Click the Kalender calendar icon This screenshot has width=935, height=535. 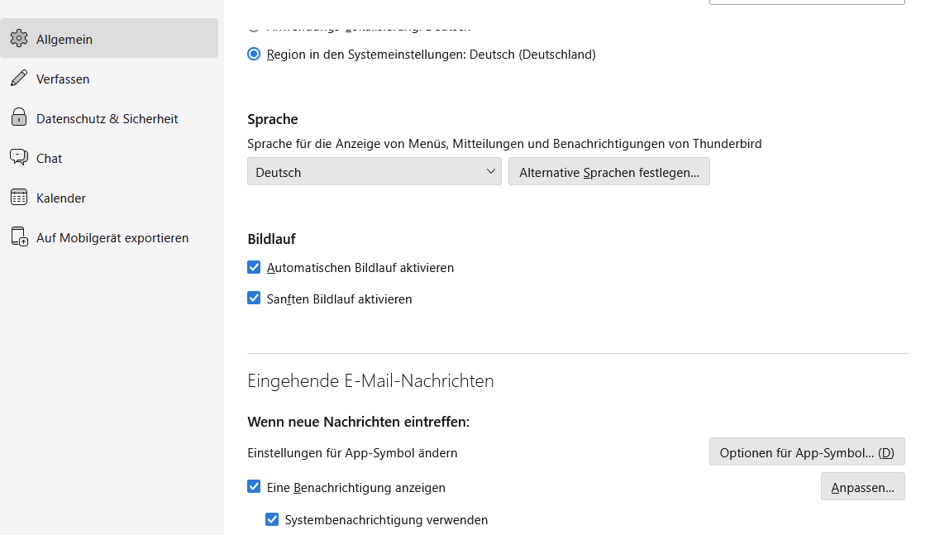pos(19,198)
